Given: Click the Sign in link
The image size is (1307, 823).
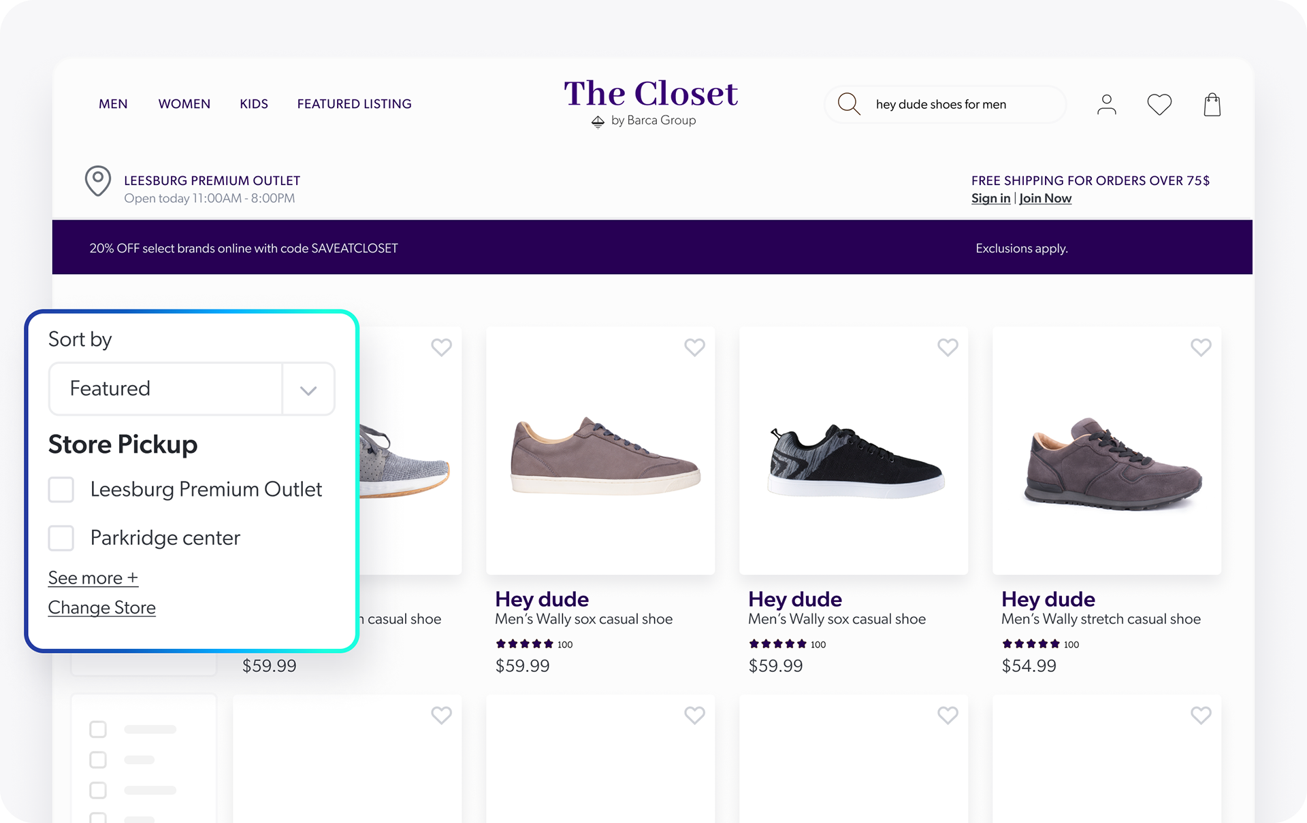Looking at the screenshot, I should click(990, 199).
